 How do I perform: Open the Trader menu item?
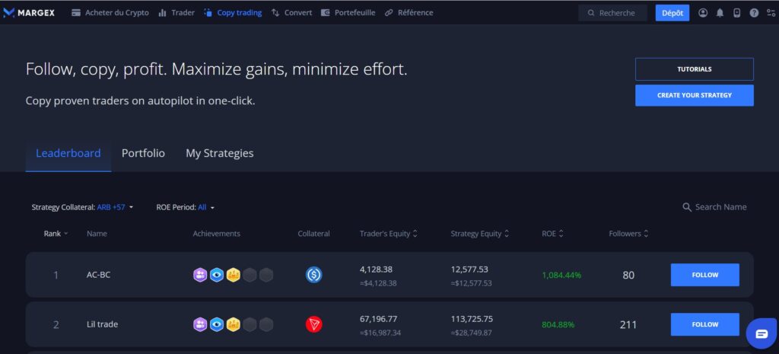point(176,13)
